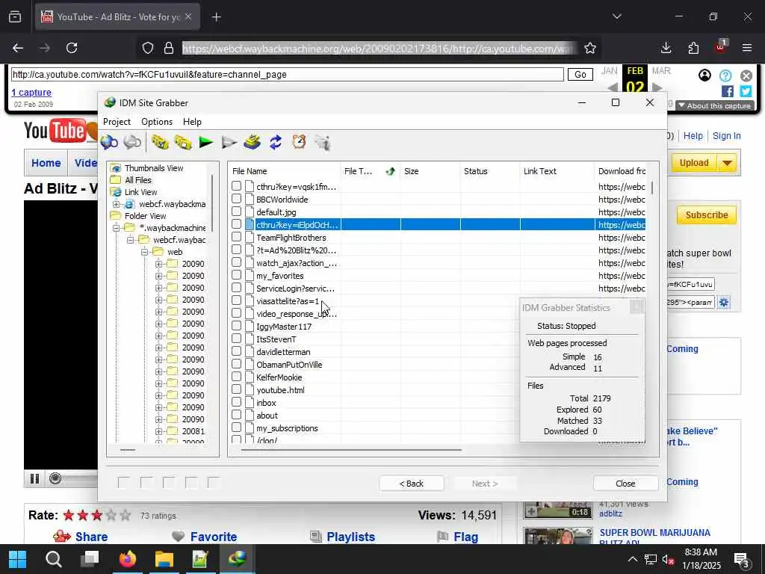The height and width of the screenshot is (574, 765).
Task: Open the YouTube Upload dropdown arrow
Action: (x=728, y=163)
